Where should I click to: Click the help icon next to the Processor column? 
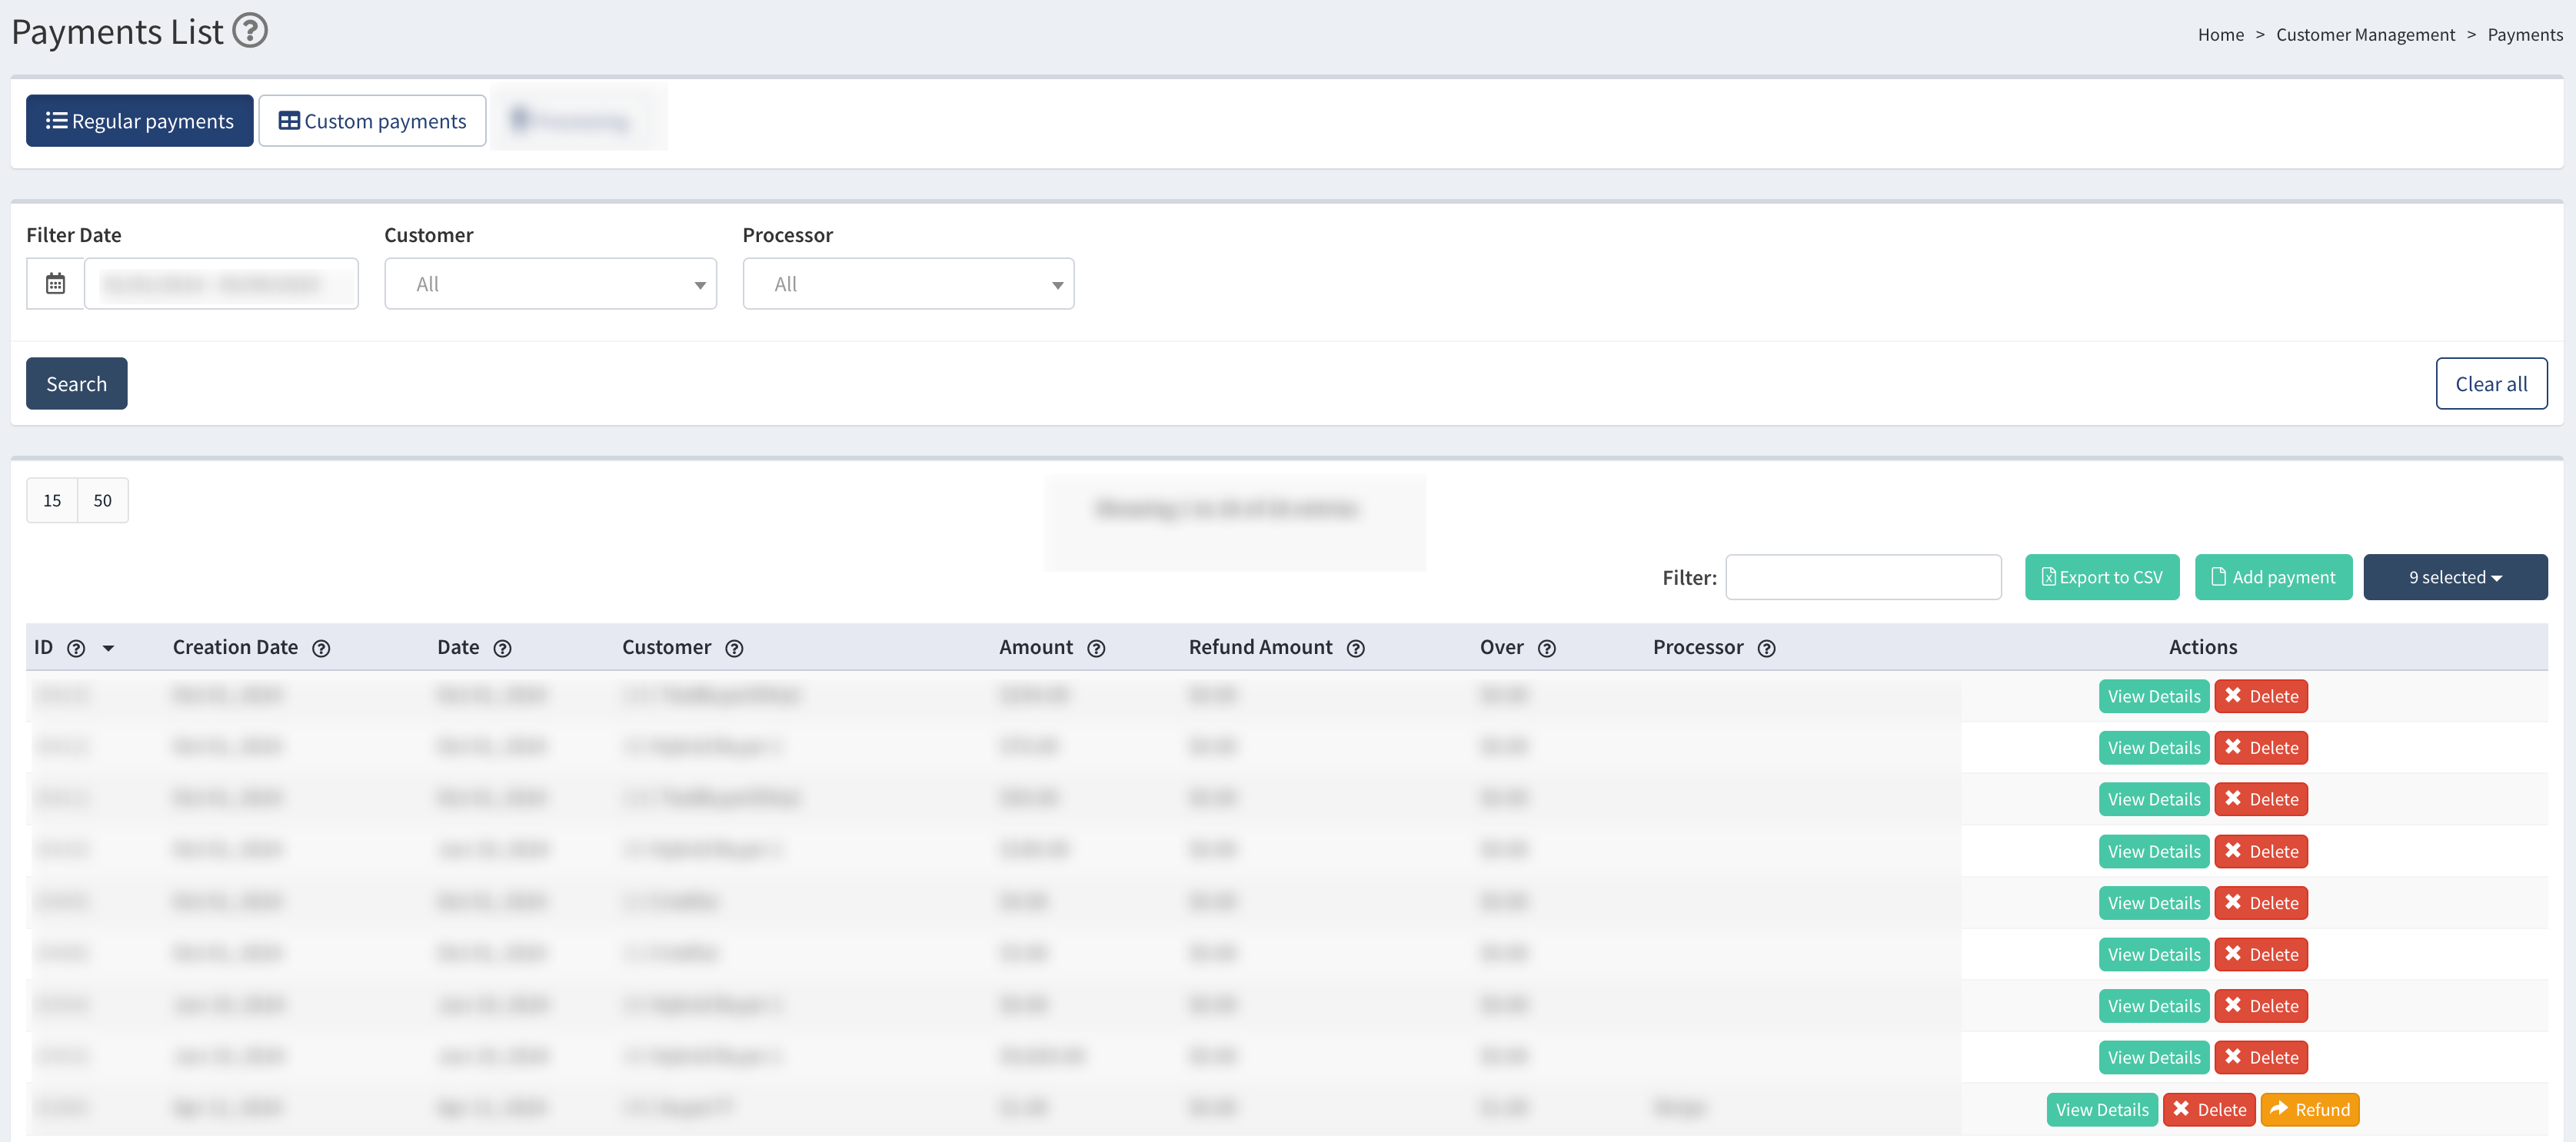click(1766, 647)
